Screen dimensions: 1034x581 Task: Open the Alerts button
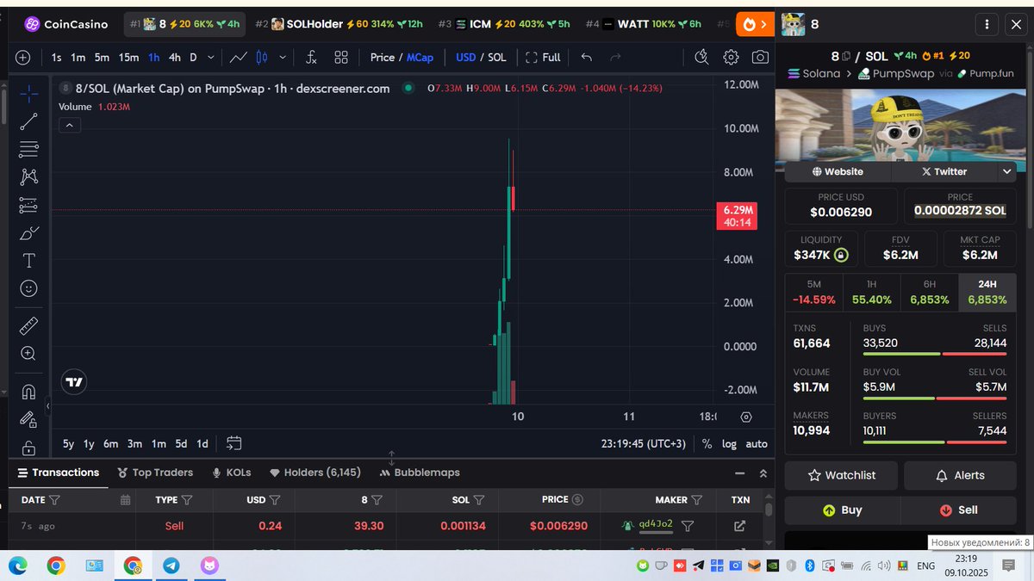(x=960, y=475)
